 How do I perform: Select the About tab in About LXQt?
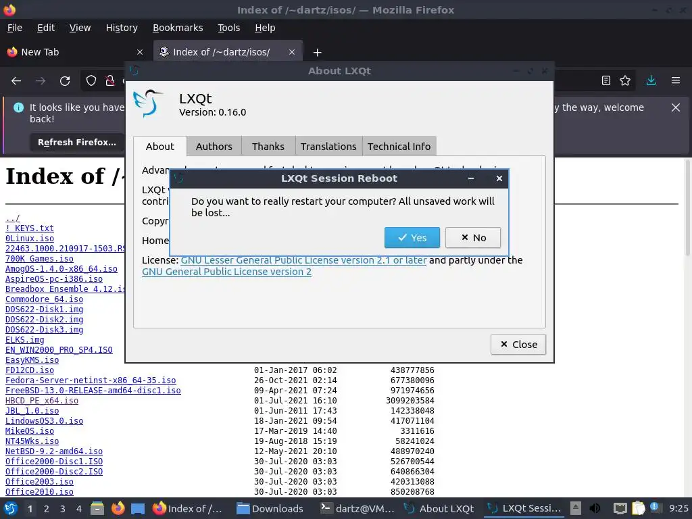click(159, 147)
